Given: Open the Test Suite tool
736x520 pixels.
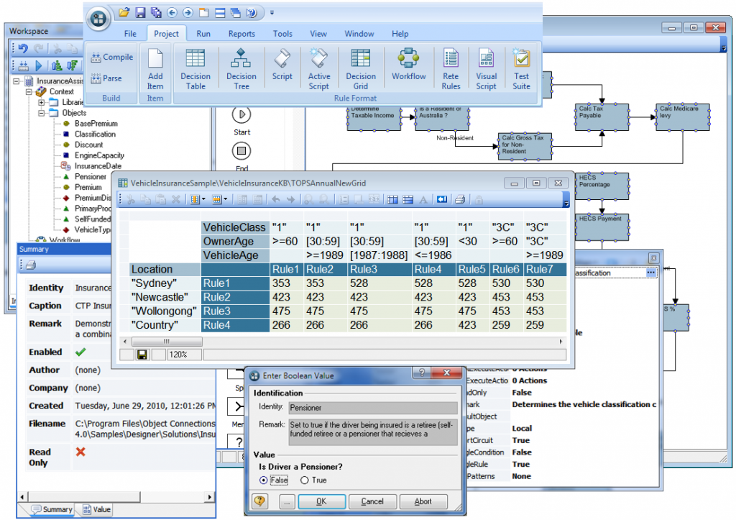Looking at the screenshot, I should [521, 68].
